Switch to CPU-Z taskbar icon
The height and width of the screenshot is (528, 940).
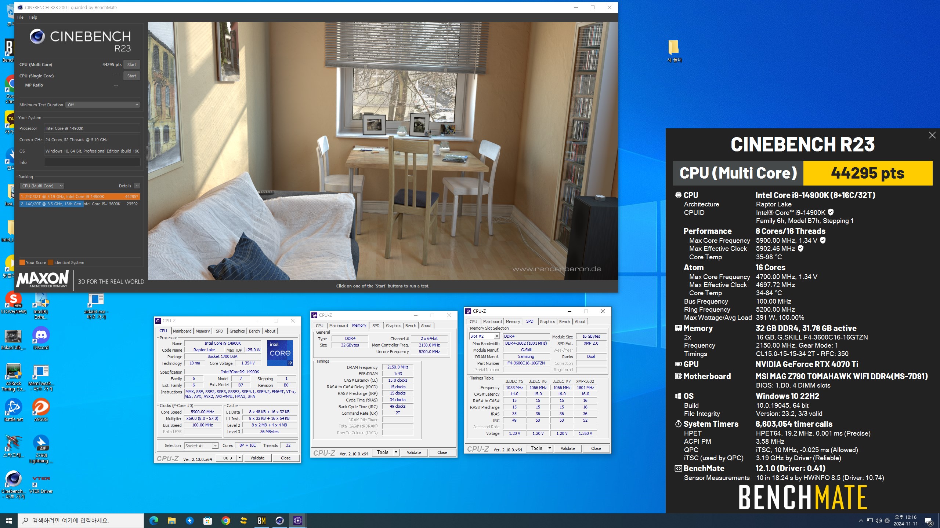(x=297, y=521)
